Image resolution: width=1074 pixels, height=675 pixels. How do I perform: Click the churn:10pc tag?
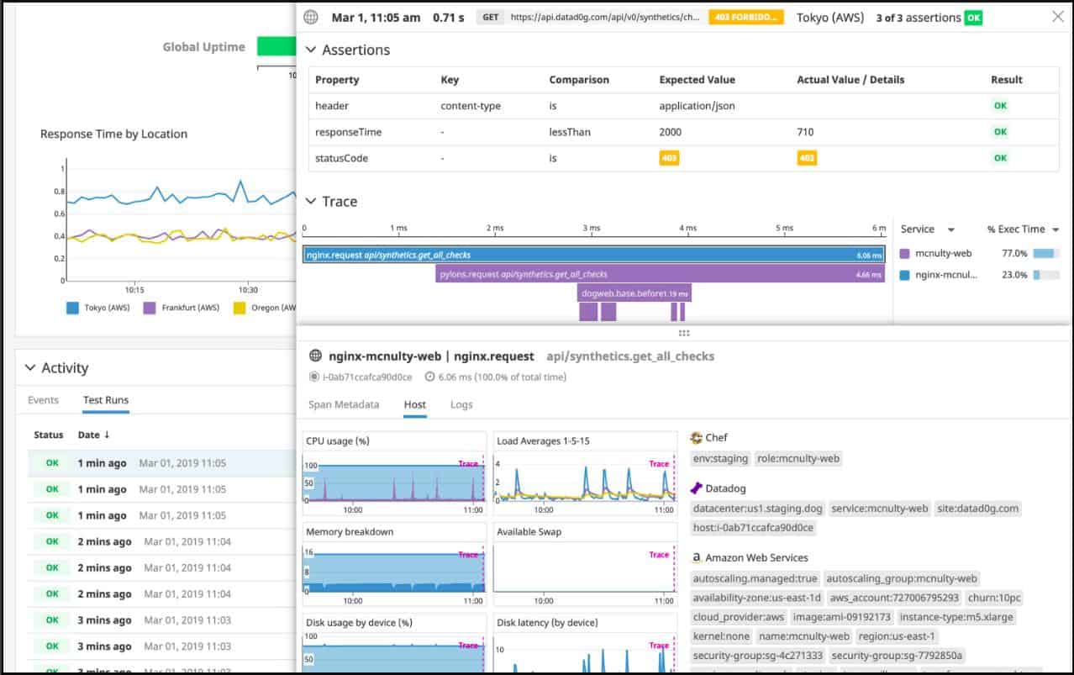993,598
